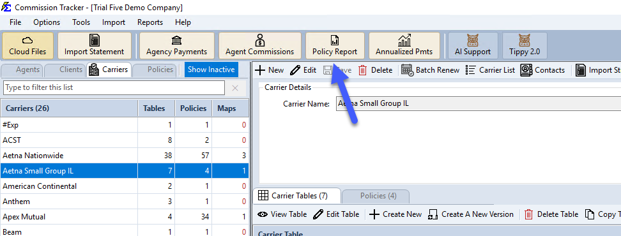The image size is (621, 236).
Task: Sort by Carriers (26) column header
Action: coord(69,108)
